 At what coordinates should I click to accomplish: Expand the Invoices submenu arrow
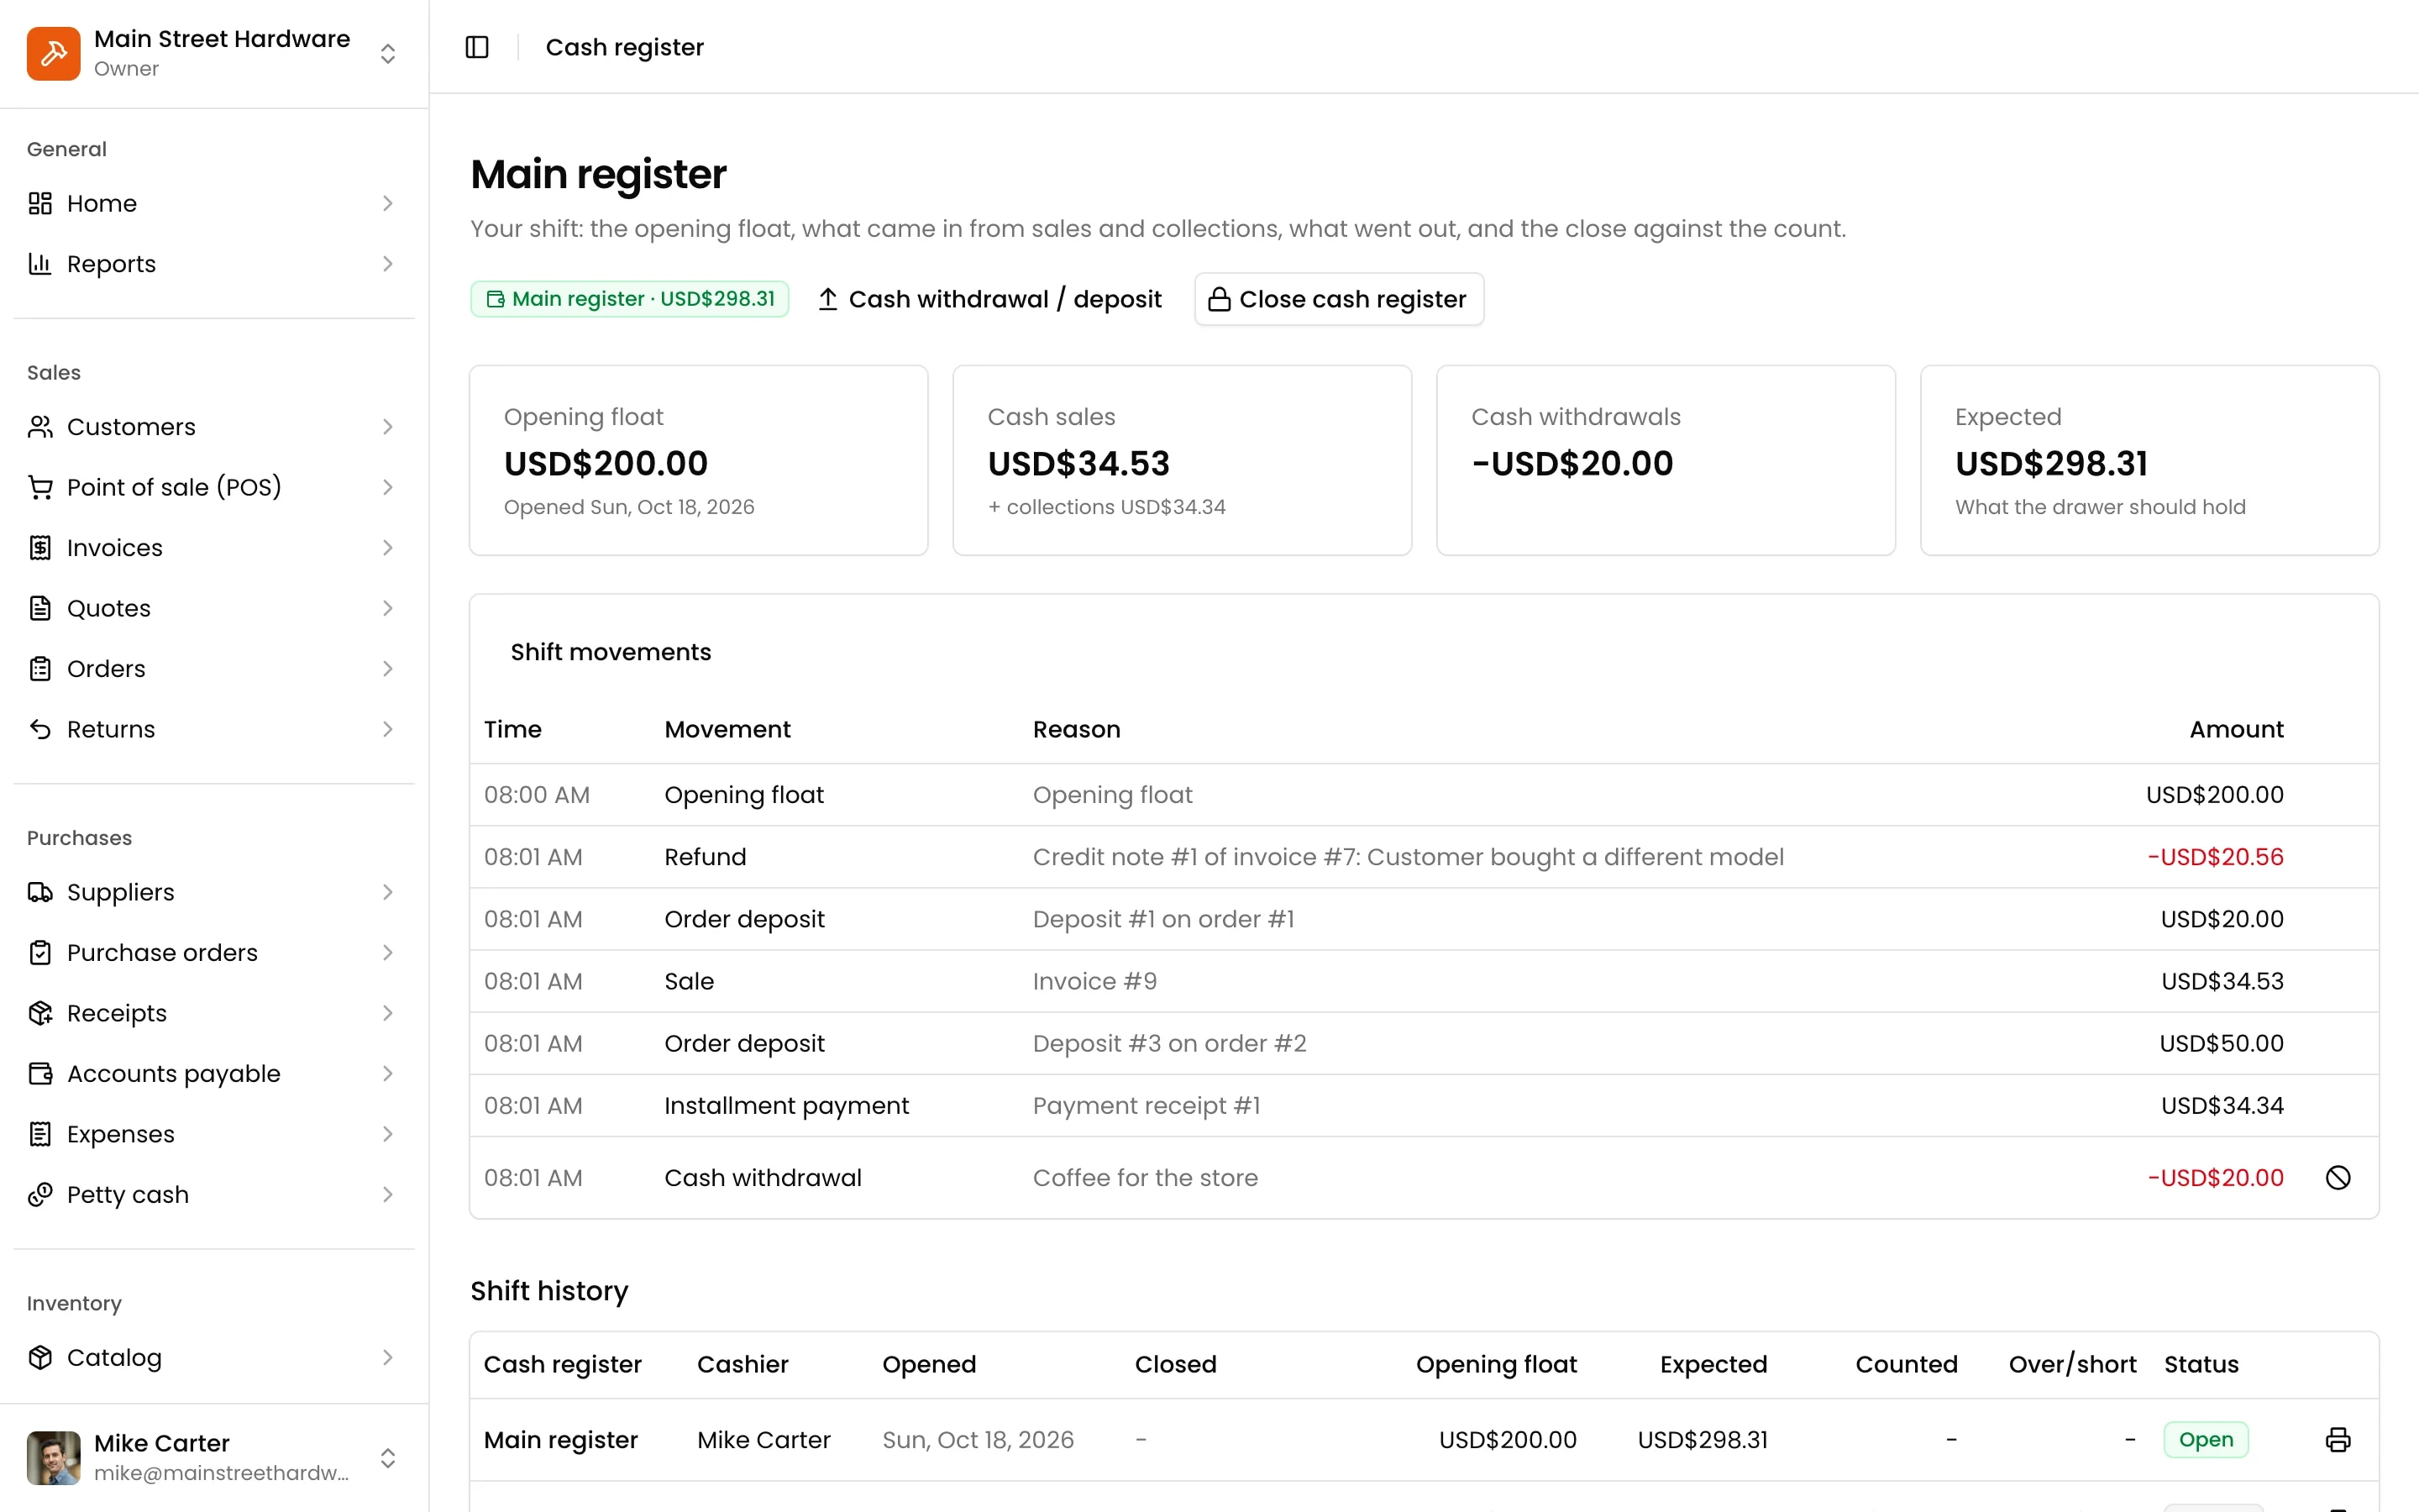click(x=388, y=548)
